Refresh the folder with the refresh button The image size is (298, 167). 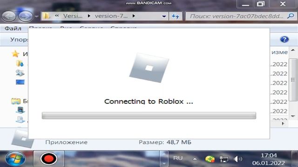coord(176,16)
